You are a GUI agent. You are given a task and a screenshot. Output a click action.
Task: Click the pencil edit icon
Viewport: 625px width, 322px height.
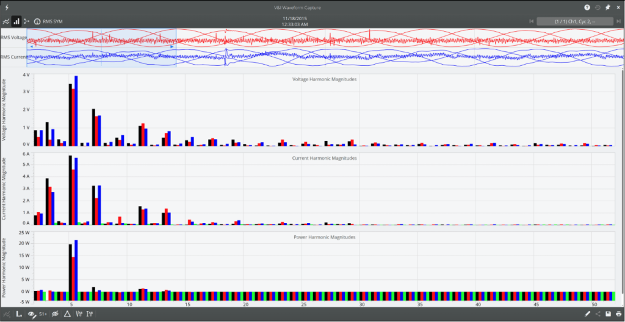click(x=587, y=314)
